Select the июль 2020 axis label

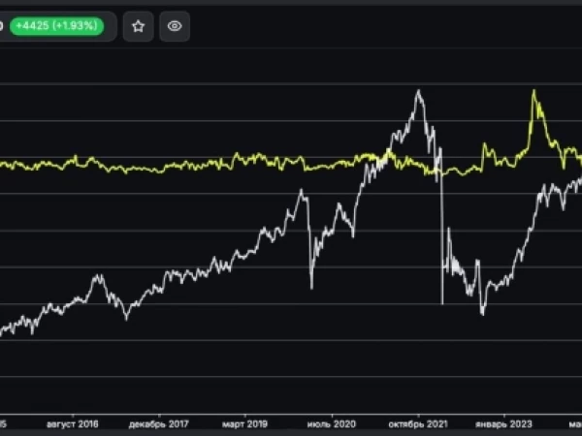(x=332, y=424)
